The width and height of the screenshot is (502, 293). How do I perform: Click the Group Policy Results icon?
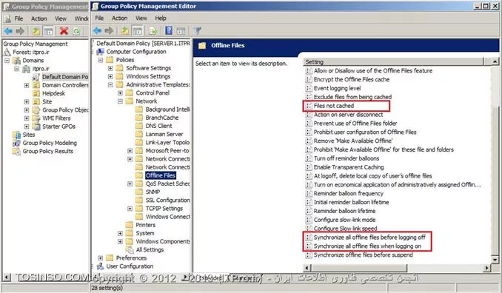[x=16, y=151]
